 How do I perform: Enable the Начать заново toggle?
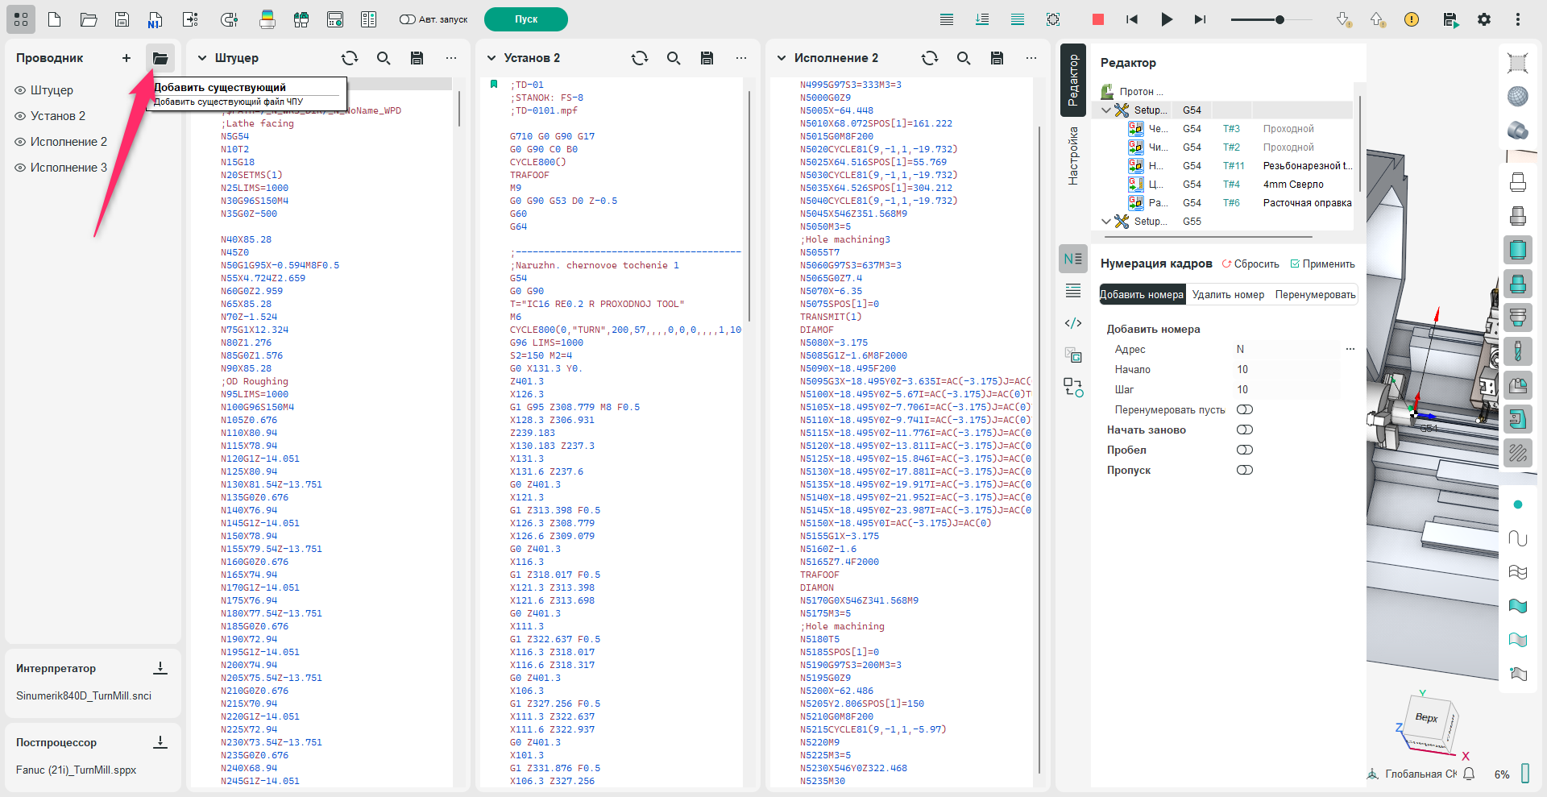(1245, 430)
